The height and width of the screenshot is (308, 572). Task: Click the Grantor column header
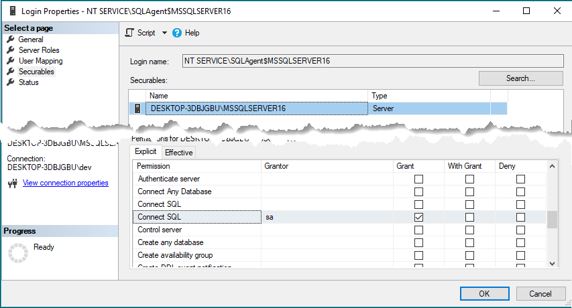point(327,166)
